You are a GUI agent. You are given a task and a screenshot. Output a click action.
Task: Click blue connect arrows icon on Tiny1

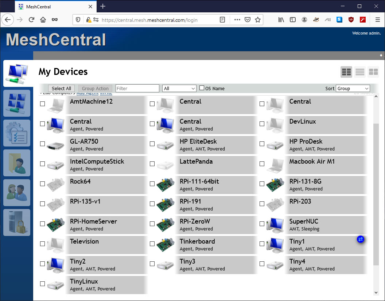361,239
